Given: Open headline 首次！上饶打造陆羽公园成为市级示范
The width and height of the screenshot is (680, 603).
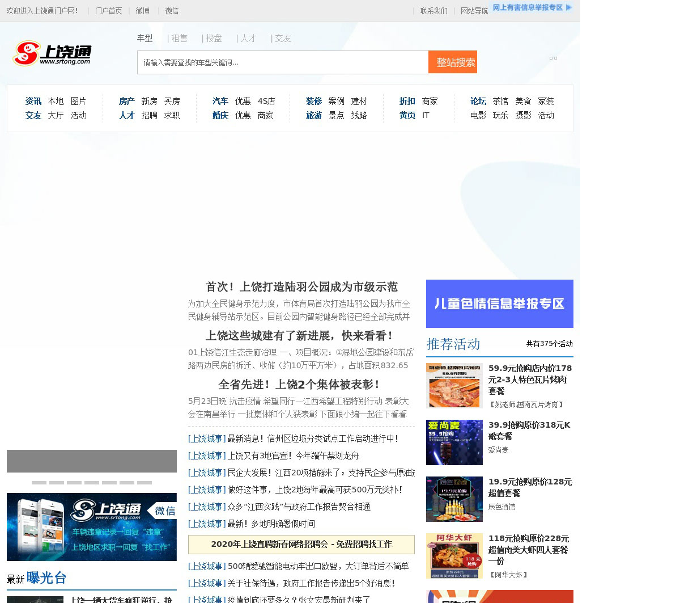Looking at the screenshot, I should [x=301, y=287].
